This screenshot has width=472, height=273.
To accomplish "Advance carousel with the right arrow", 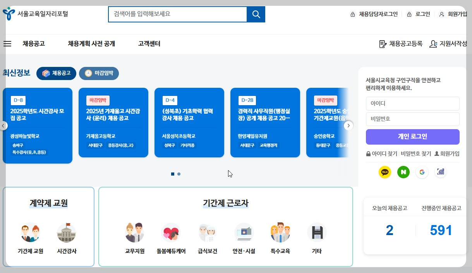I will point(348,125).
